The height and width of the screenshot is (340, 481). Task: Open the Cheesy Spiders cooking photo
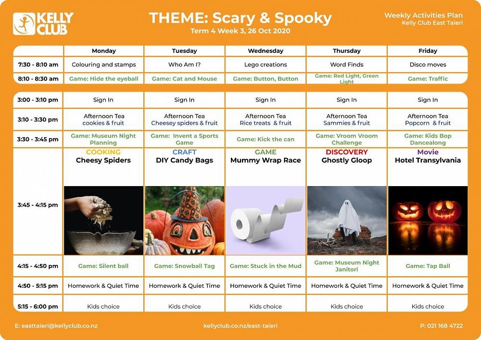coord(103,220)
